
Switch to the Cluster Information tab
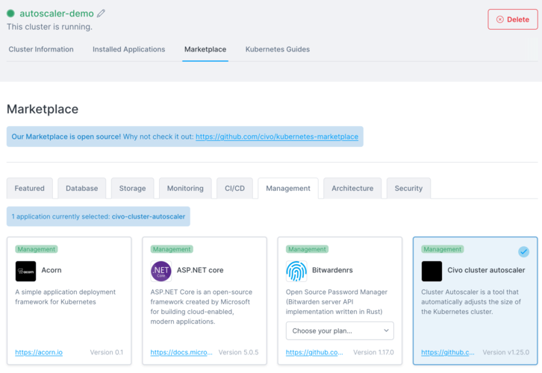coord(41,49)
